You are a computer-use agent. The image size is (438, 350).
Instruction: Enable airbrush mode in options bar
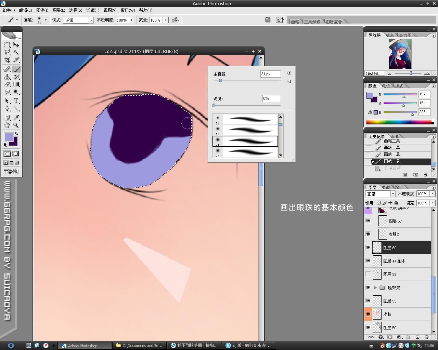pyautogui.click(x=175, y=20)
